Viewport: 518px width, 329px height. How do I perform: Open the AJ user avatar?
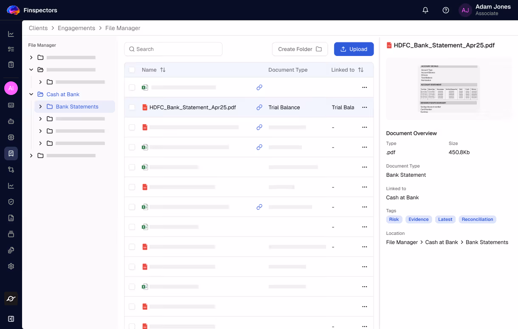[465, 10]
